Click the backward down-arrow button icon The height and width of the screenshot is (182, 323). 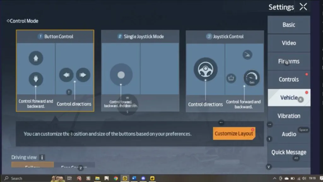(x=36, y=79)
